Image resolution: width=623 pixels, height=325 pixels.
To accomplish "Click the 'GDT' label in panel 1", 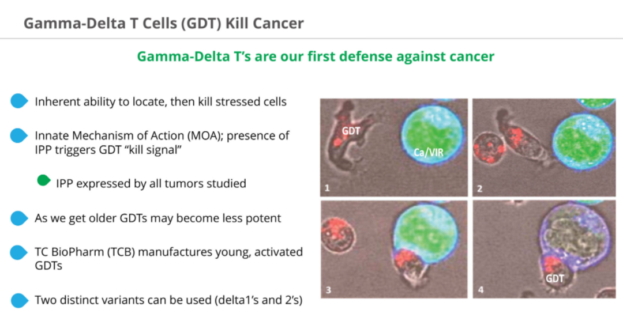I will click(x=351, y=131).
